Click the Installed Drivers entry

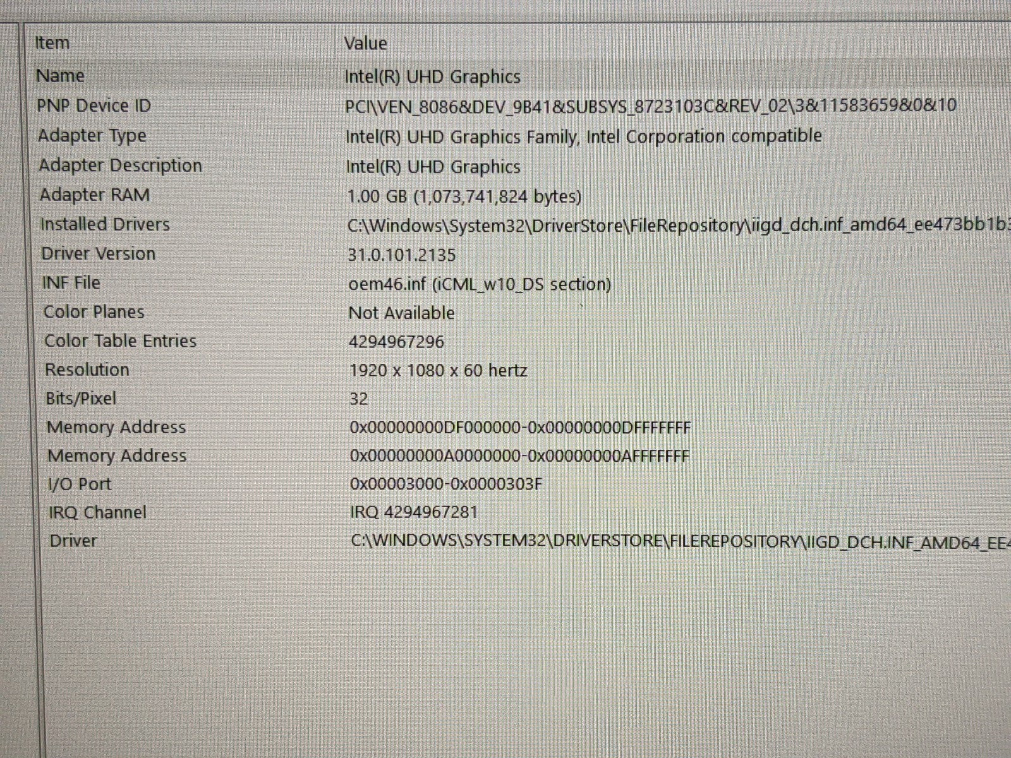[105, 224]
